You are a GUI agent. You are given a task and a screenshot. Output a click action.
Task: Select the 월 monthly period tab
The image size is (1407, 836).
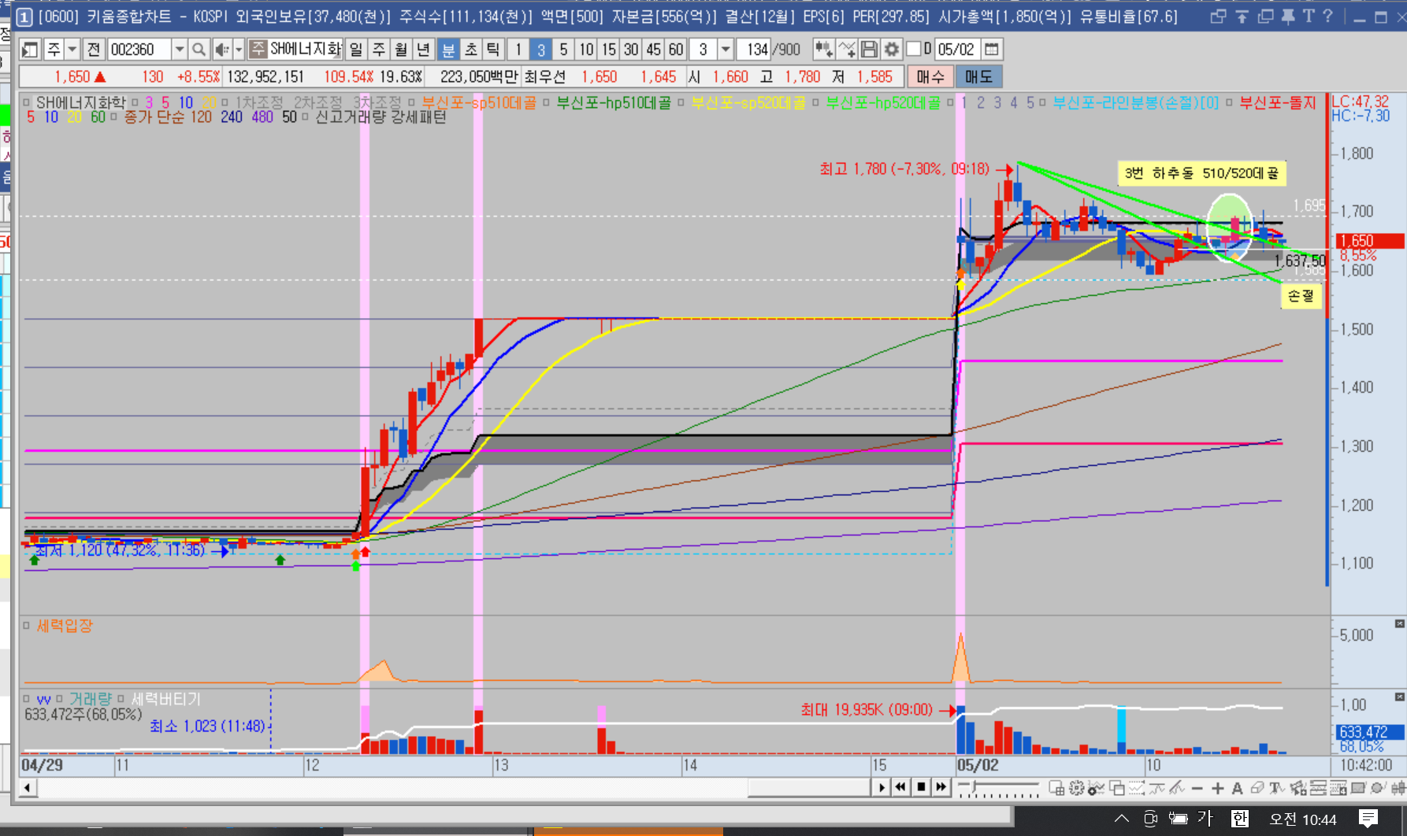[402, 50]
